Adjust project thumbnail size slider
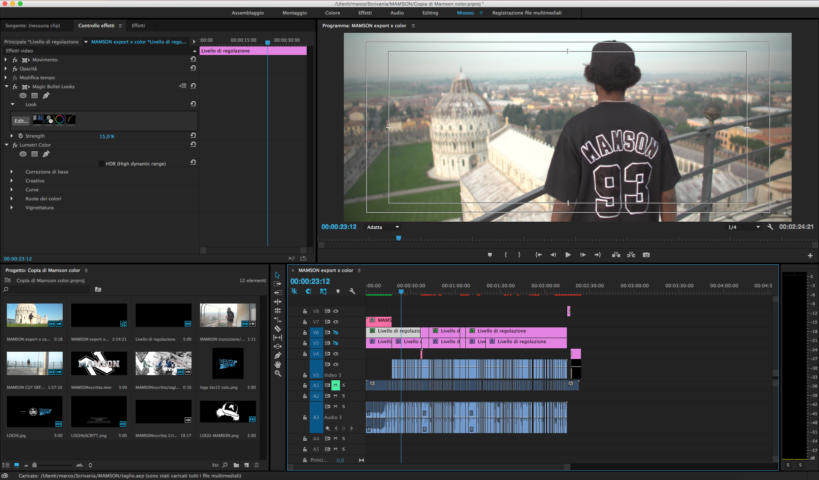 coord(35,465)
